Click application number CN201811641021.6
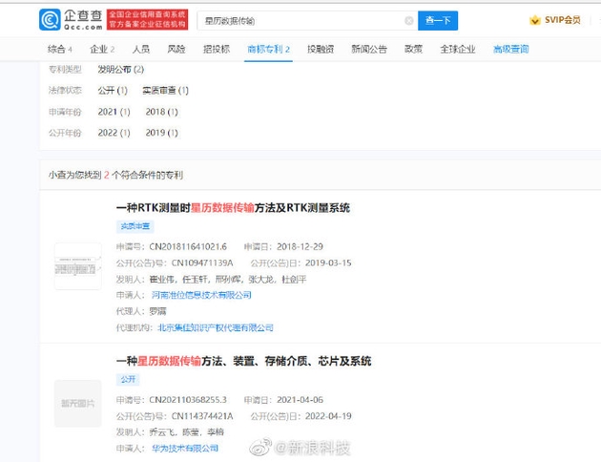The height and width of the screenshot is (462, 601). coord(188,246)
